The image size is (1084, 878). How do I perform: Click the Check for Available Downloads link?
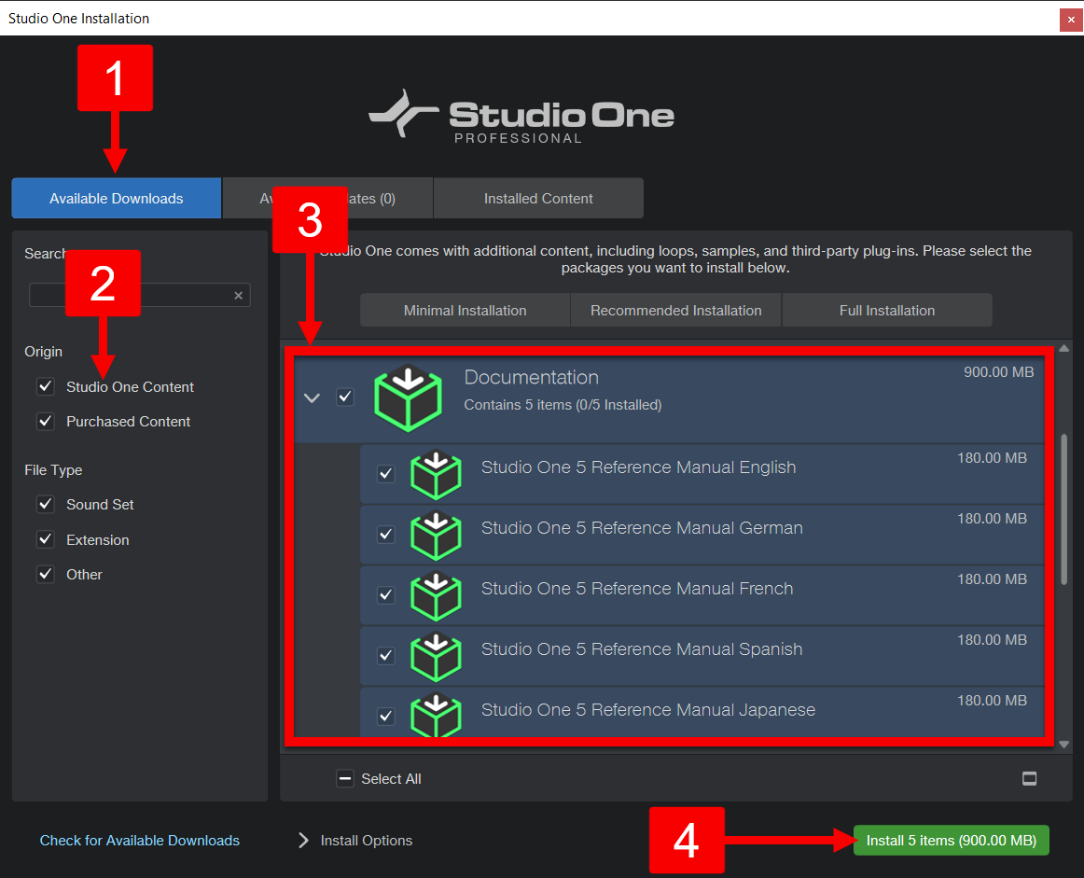tap(139, 840)
